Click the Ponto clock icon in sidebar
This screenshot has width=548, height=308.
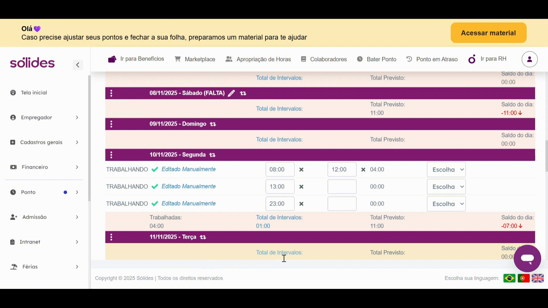click(13, 192)
